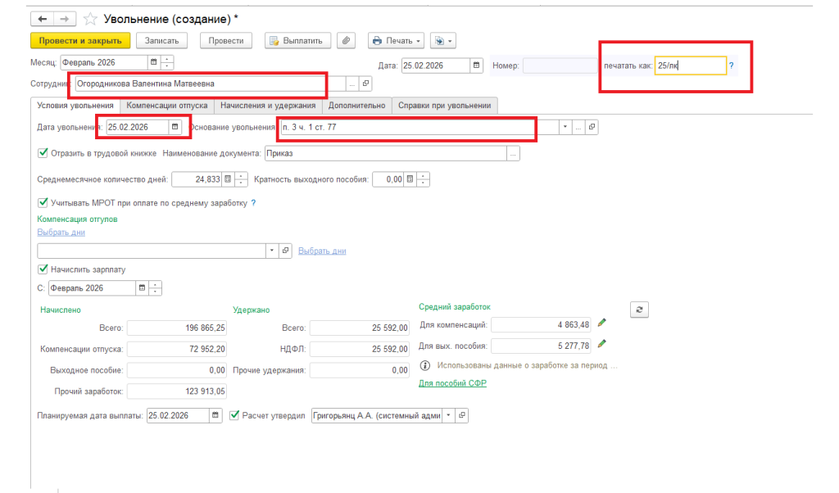Image resolution: width=839 pixels, height=493 pixels.
Task: Switch to Дополнительно tab
Action: click(357, 106)
